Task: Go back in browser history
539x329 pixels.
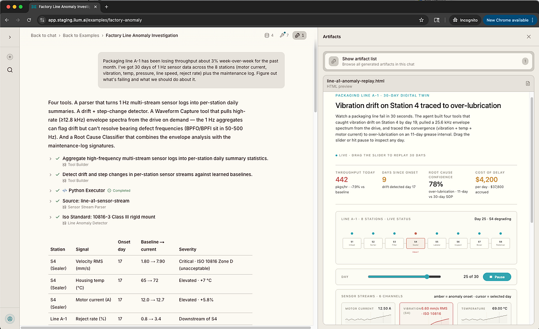Action: tap(7, 20)
